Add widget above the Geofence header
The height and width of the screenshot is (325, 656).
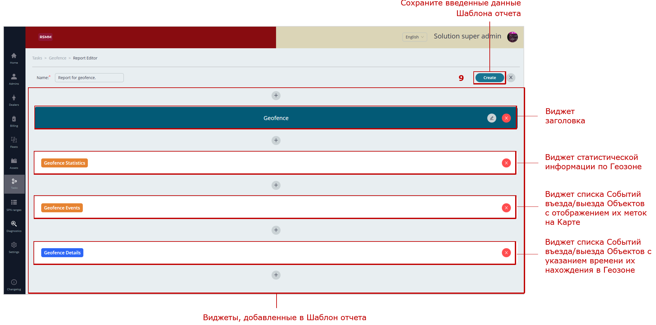click(276, 96)
